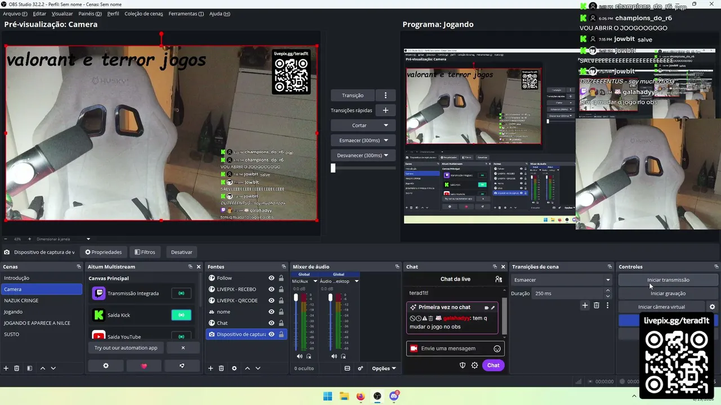Image resolution: width=721 pixels, height=405 pixels.
Task: Open the Editar menu
Action: (39, 13)
